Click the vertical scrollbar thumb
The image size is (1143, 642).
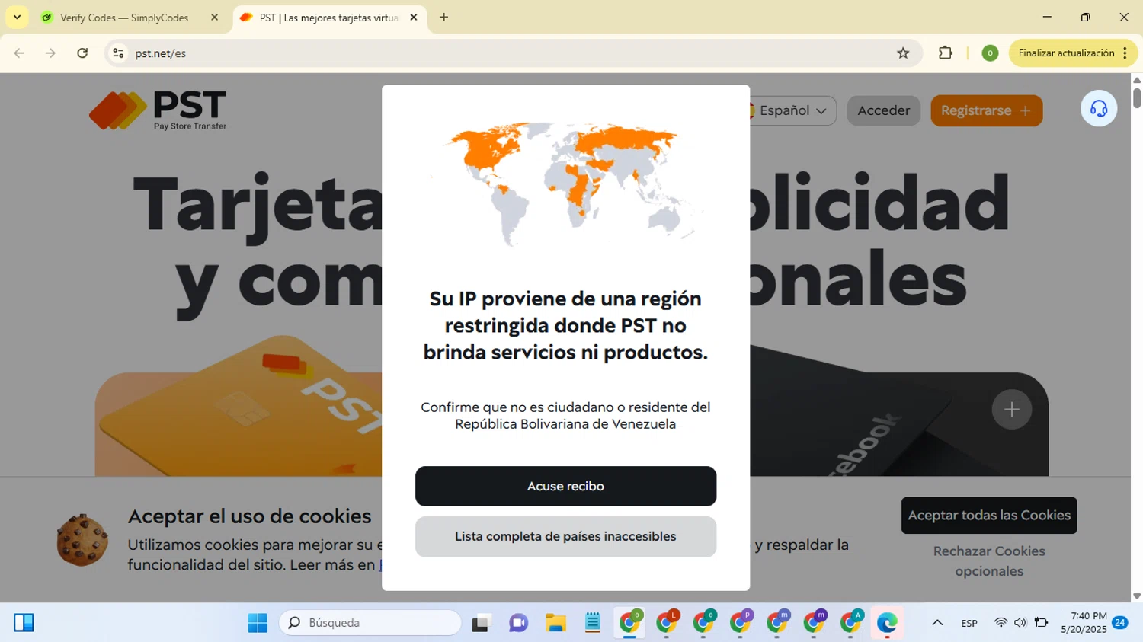coord(1137,98)
